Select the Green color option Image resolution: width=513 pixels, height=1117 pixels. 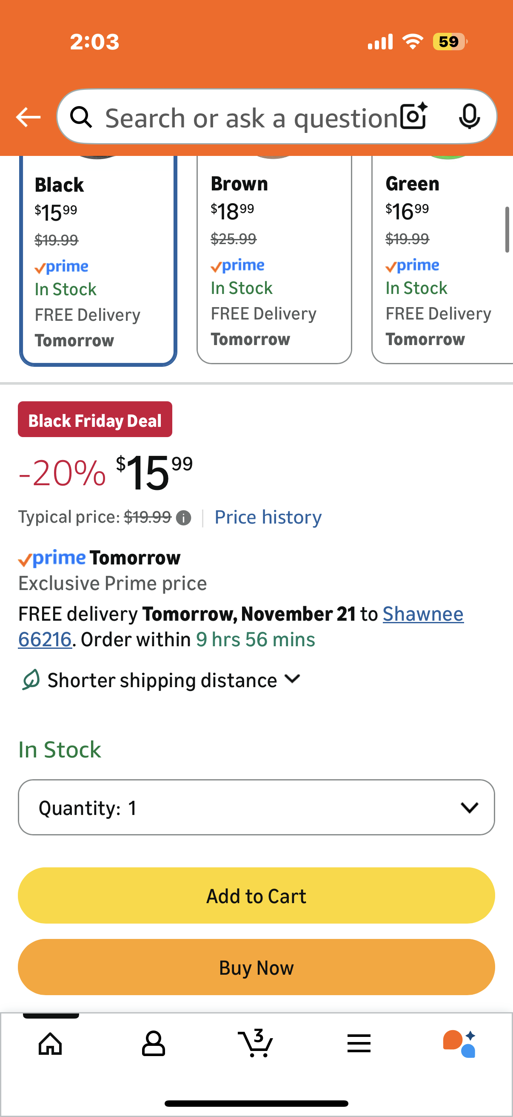442,260
